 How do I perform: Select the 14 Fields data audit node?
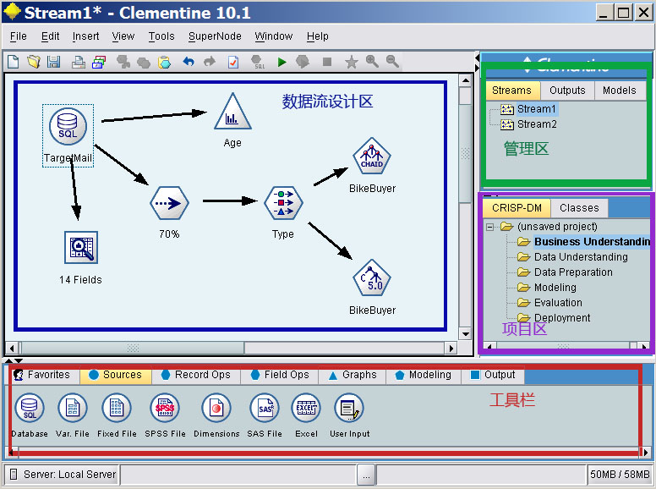coord(81,247)
